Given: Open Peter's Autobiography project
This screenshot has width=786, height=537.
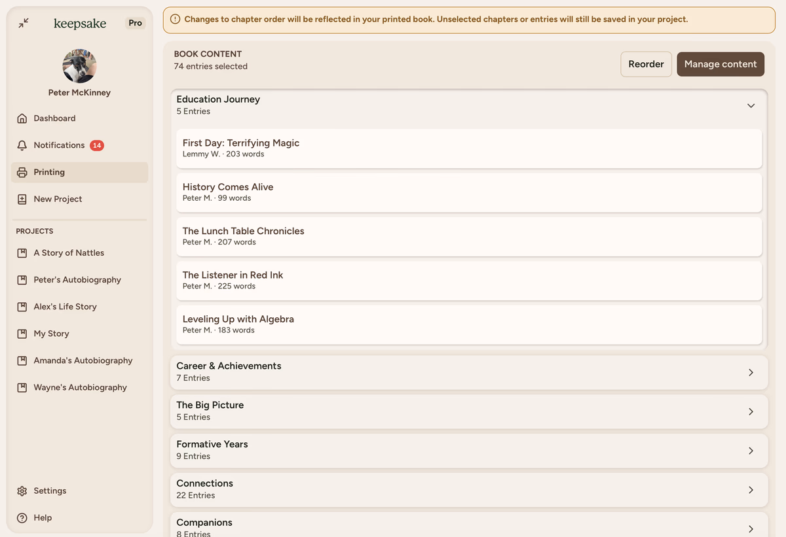Looking at the screenshot, I should [x=77, y=280].
